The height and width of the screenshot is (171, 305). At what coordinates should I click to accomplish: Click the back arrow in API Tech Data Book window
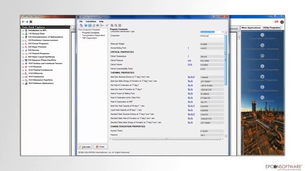click(23, 22)
